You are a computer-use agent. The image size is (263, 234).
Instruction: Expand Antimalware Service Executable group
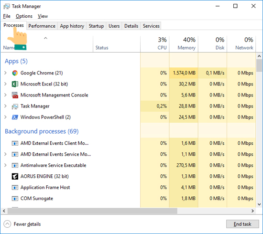pos(5,165)
